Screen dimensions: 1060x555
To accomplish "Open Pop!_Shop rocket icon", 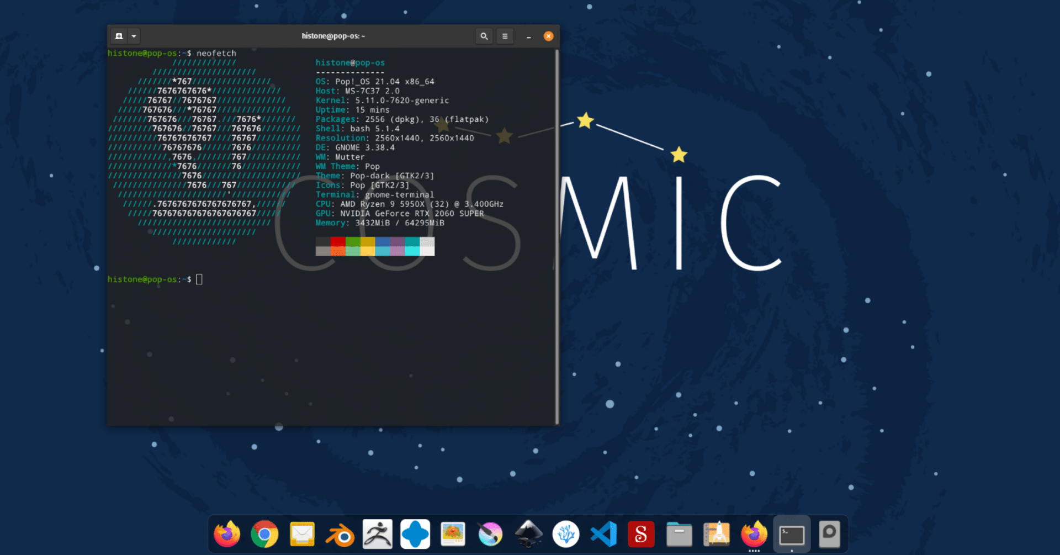I will [717, 534].
